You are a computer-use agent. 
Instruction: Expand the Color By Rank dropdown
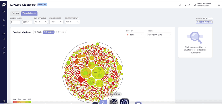click(x=135, y=35)
